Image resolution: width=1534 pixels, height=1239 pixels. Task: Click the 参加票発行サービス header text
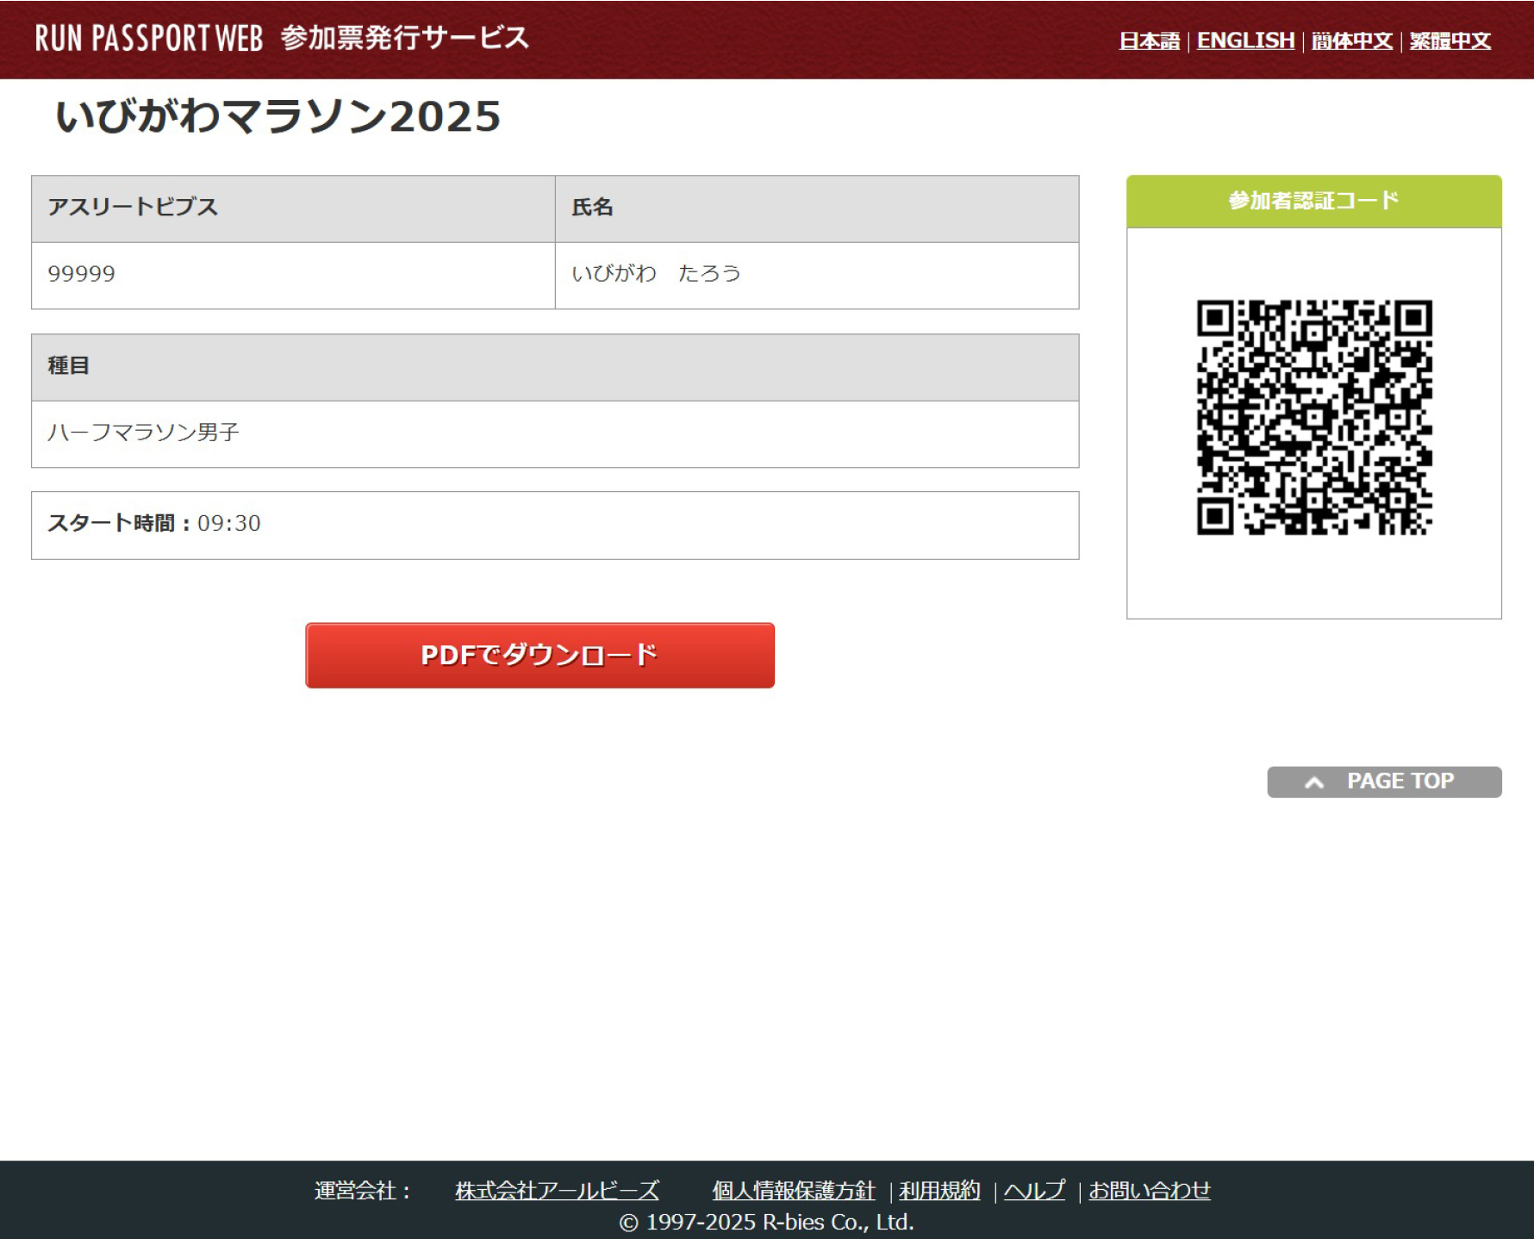[404, 39]
